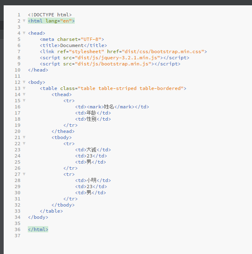Click the "dist/js/bootstrap.min.js" src string

click(x=113, y=64)
